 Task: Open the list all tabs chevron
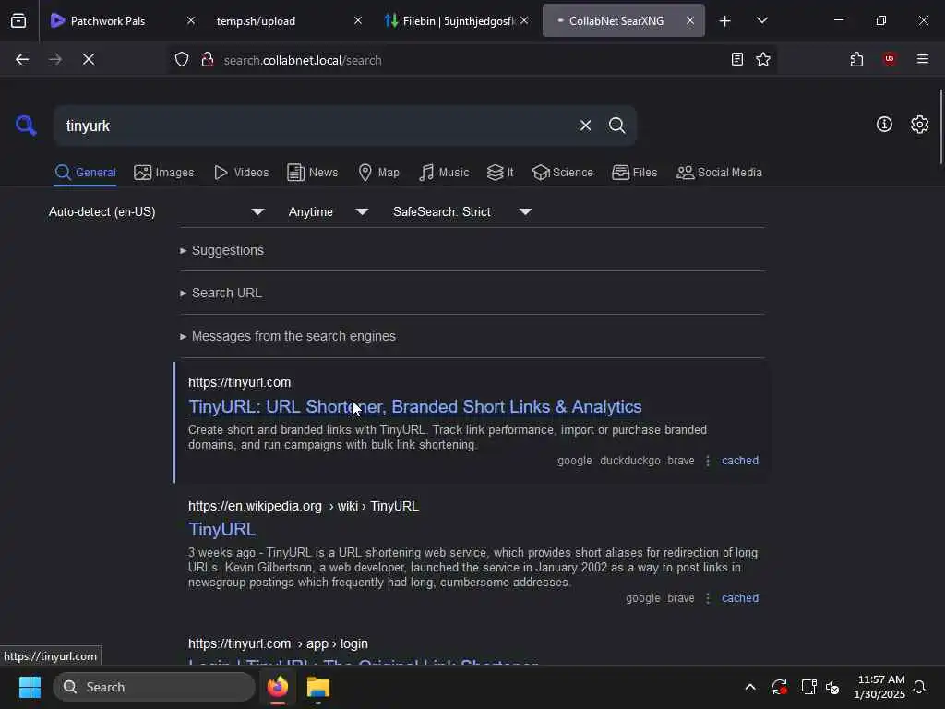pyautogui.click(x=761, y=20)
